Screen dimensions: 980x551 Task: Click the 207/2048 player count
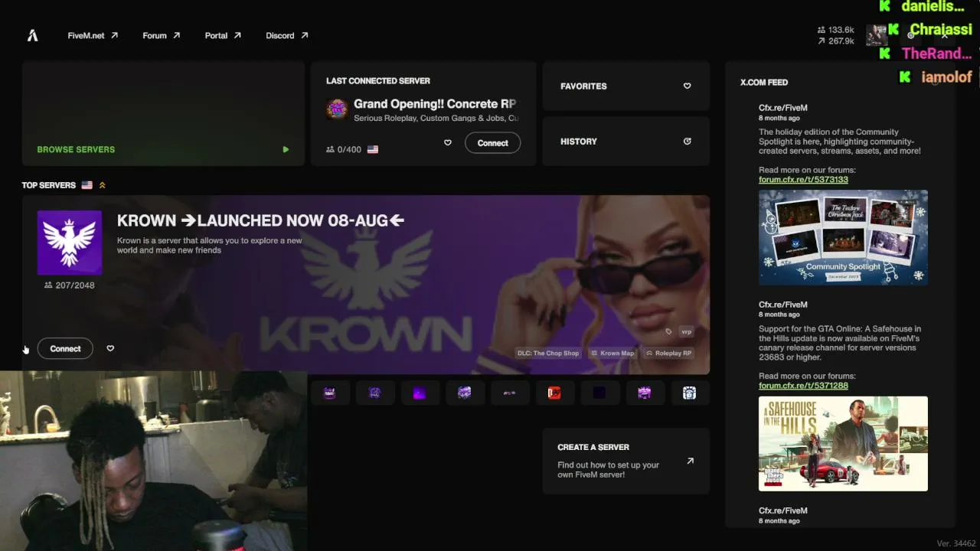pos(70,285)
